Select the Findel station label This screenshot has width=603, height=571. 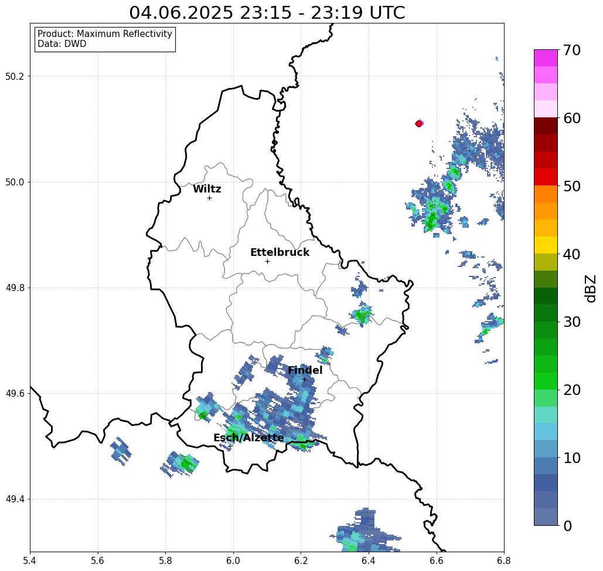click(305, 370)
